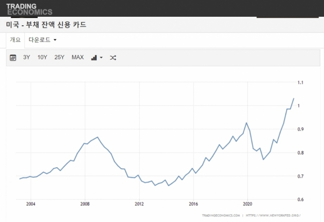Click the 2008 label on the x-axis
Image resolution: width=324 pixels, height=222 pixels.
85,204
